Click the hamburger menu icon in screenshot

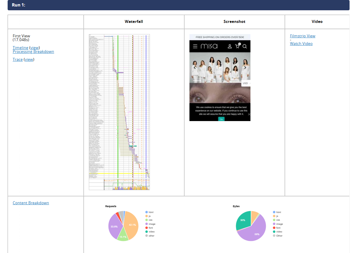195,46
